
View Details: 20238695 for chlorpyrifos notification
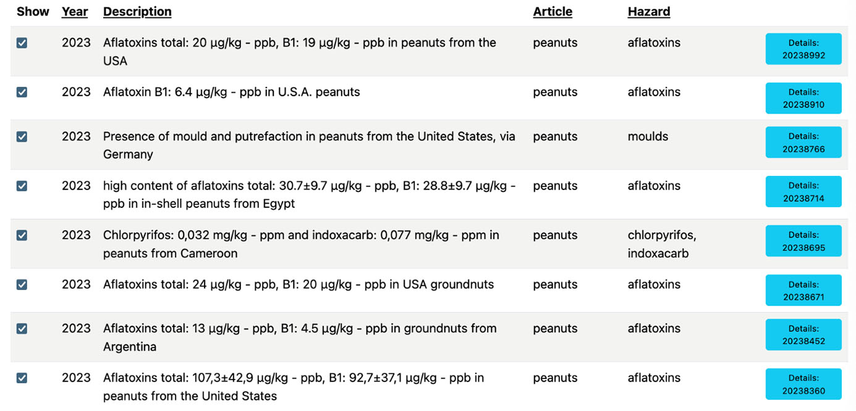click(x=803, y=241)
